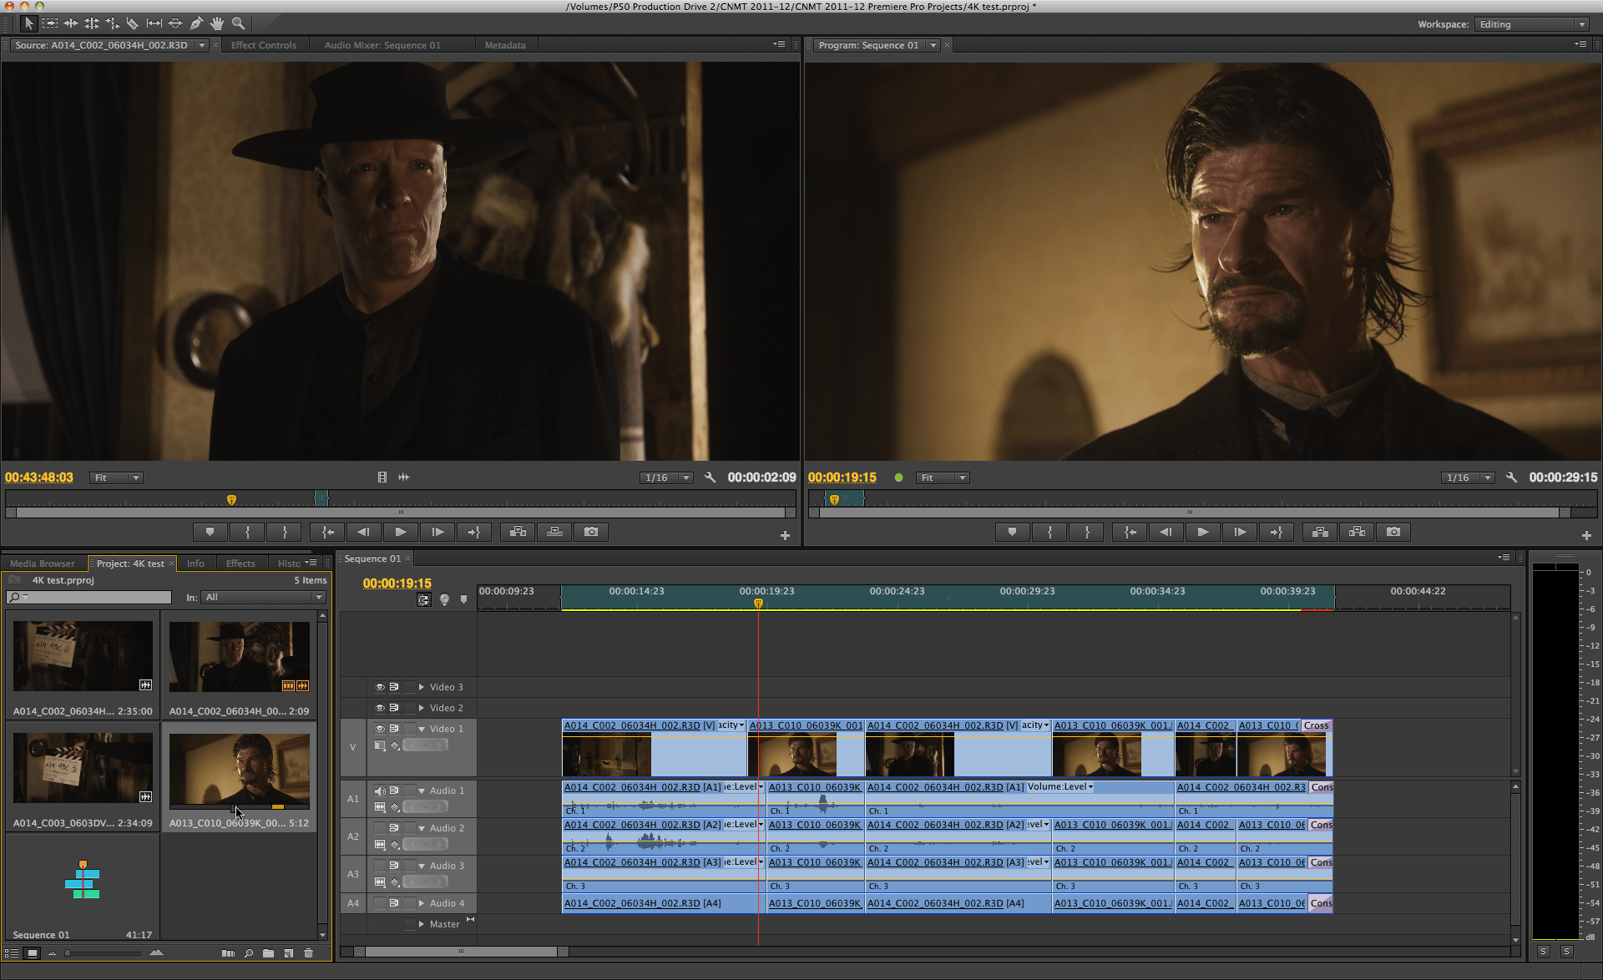
Task: Toggle Video 3 track eye visibility
Action: (379, 687)
